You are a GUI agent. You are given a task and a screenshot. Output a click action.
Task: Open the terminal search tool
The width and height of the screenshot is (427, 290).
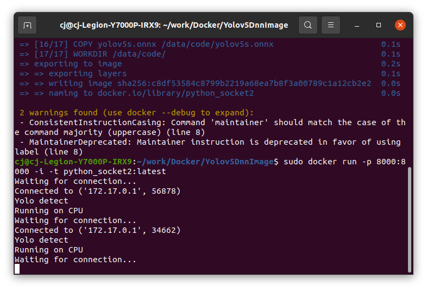(307, 25)
